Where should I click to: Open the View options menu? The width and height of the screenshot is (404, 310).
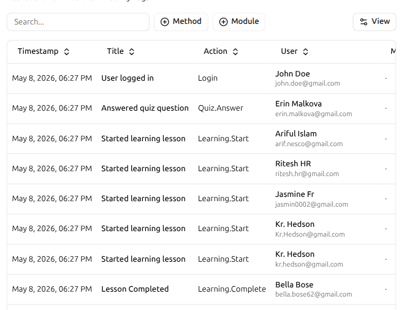pos(375,22)
